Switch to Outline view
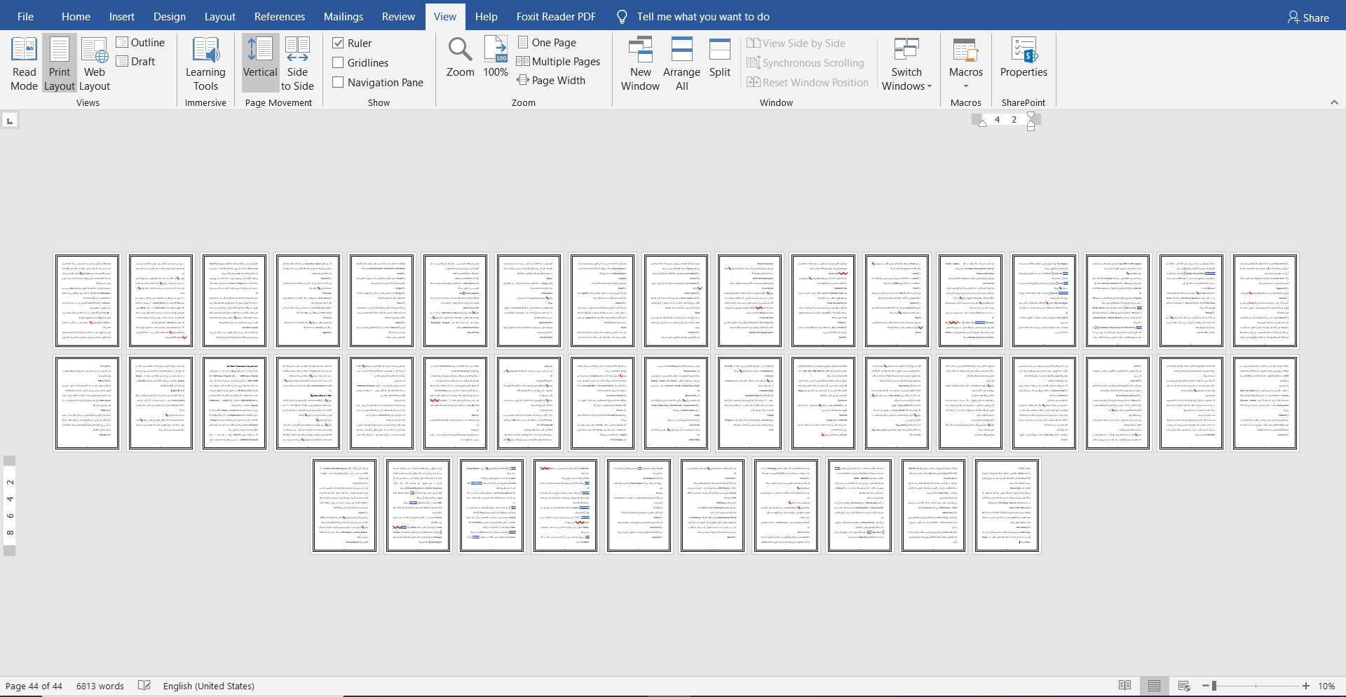 coord(140,43)
